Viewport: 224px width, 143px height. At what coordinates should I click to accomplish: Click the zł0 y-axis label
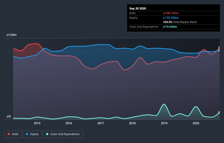(x=8, y=117)
